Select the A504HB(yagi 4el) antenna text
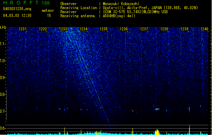Screen dimensions: 212x135 119,16
